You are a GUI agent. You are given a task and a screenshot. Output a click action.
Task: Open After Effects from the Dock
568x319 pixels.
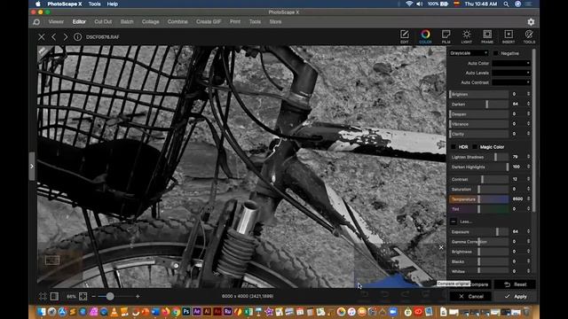197,311
